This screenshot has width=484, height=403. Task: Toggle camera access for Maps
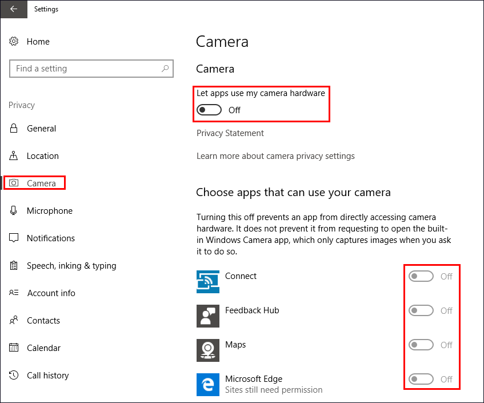[421, 345]
